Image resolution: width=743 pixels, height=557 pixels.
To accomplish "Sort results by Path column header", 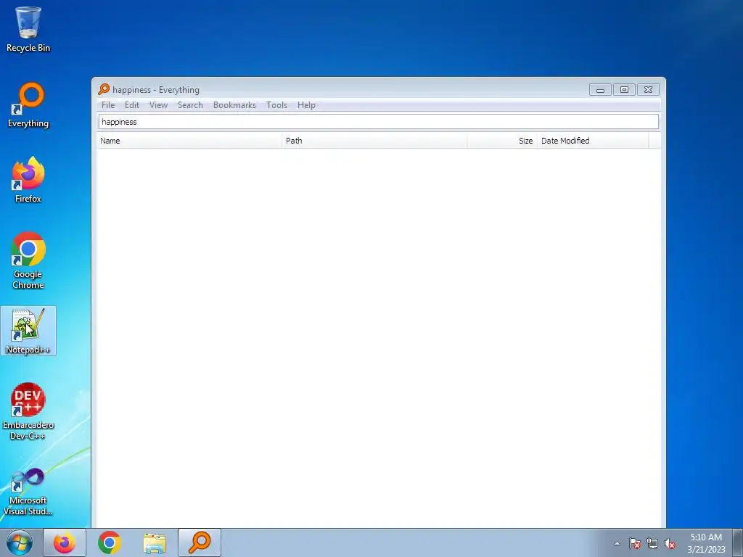I will (374, 141).
